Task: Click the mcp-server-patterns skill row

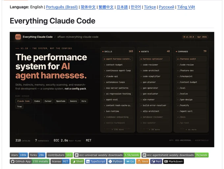Action: coord(118,88)
